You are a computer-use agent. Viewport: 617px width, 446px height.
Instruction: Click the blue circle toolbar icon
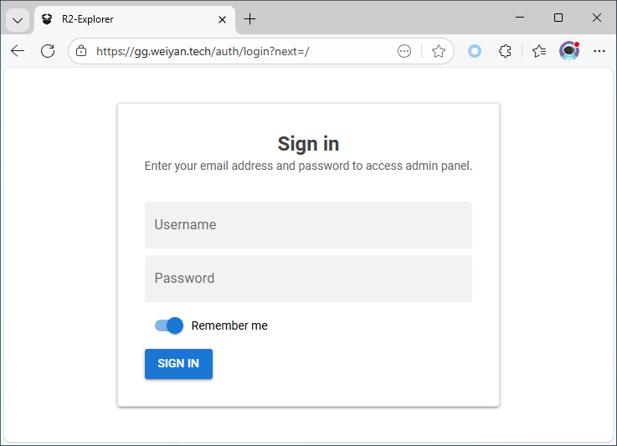475,51
